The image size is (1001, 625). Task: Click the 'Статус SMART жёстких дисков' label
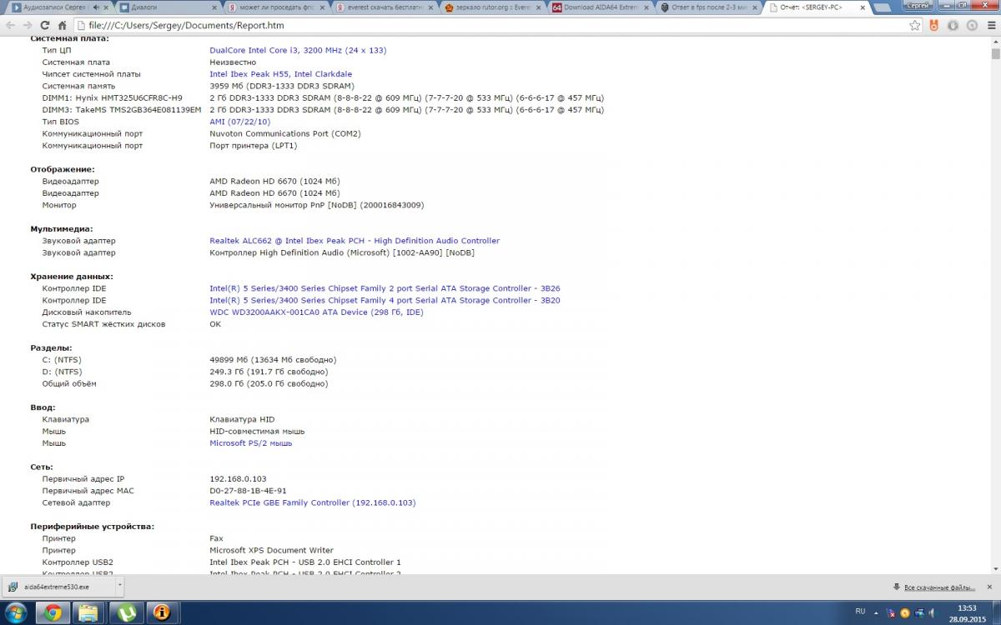(103, 324)
